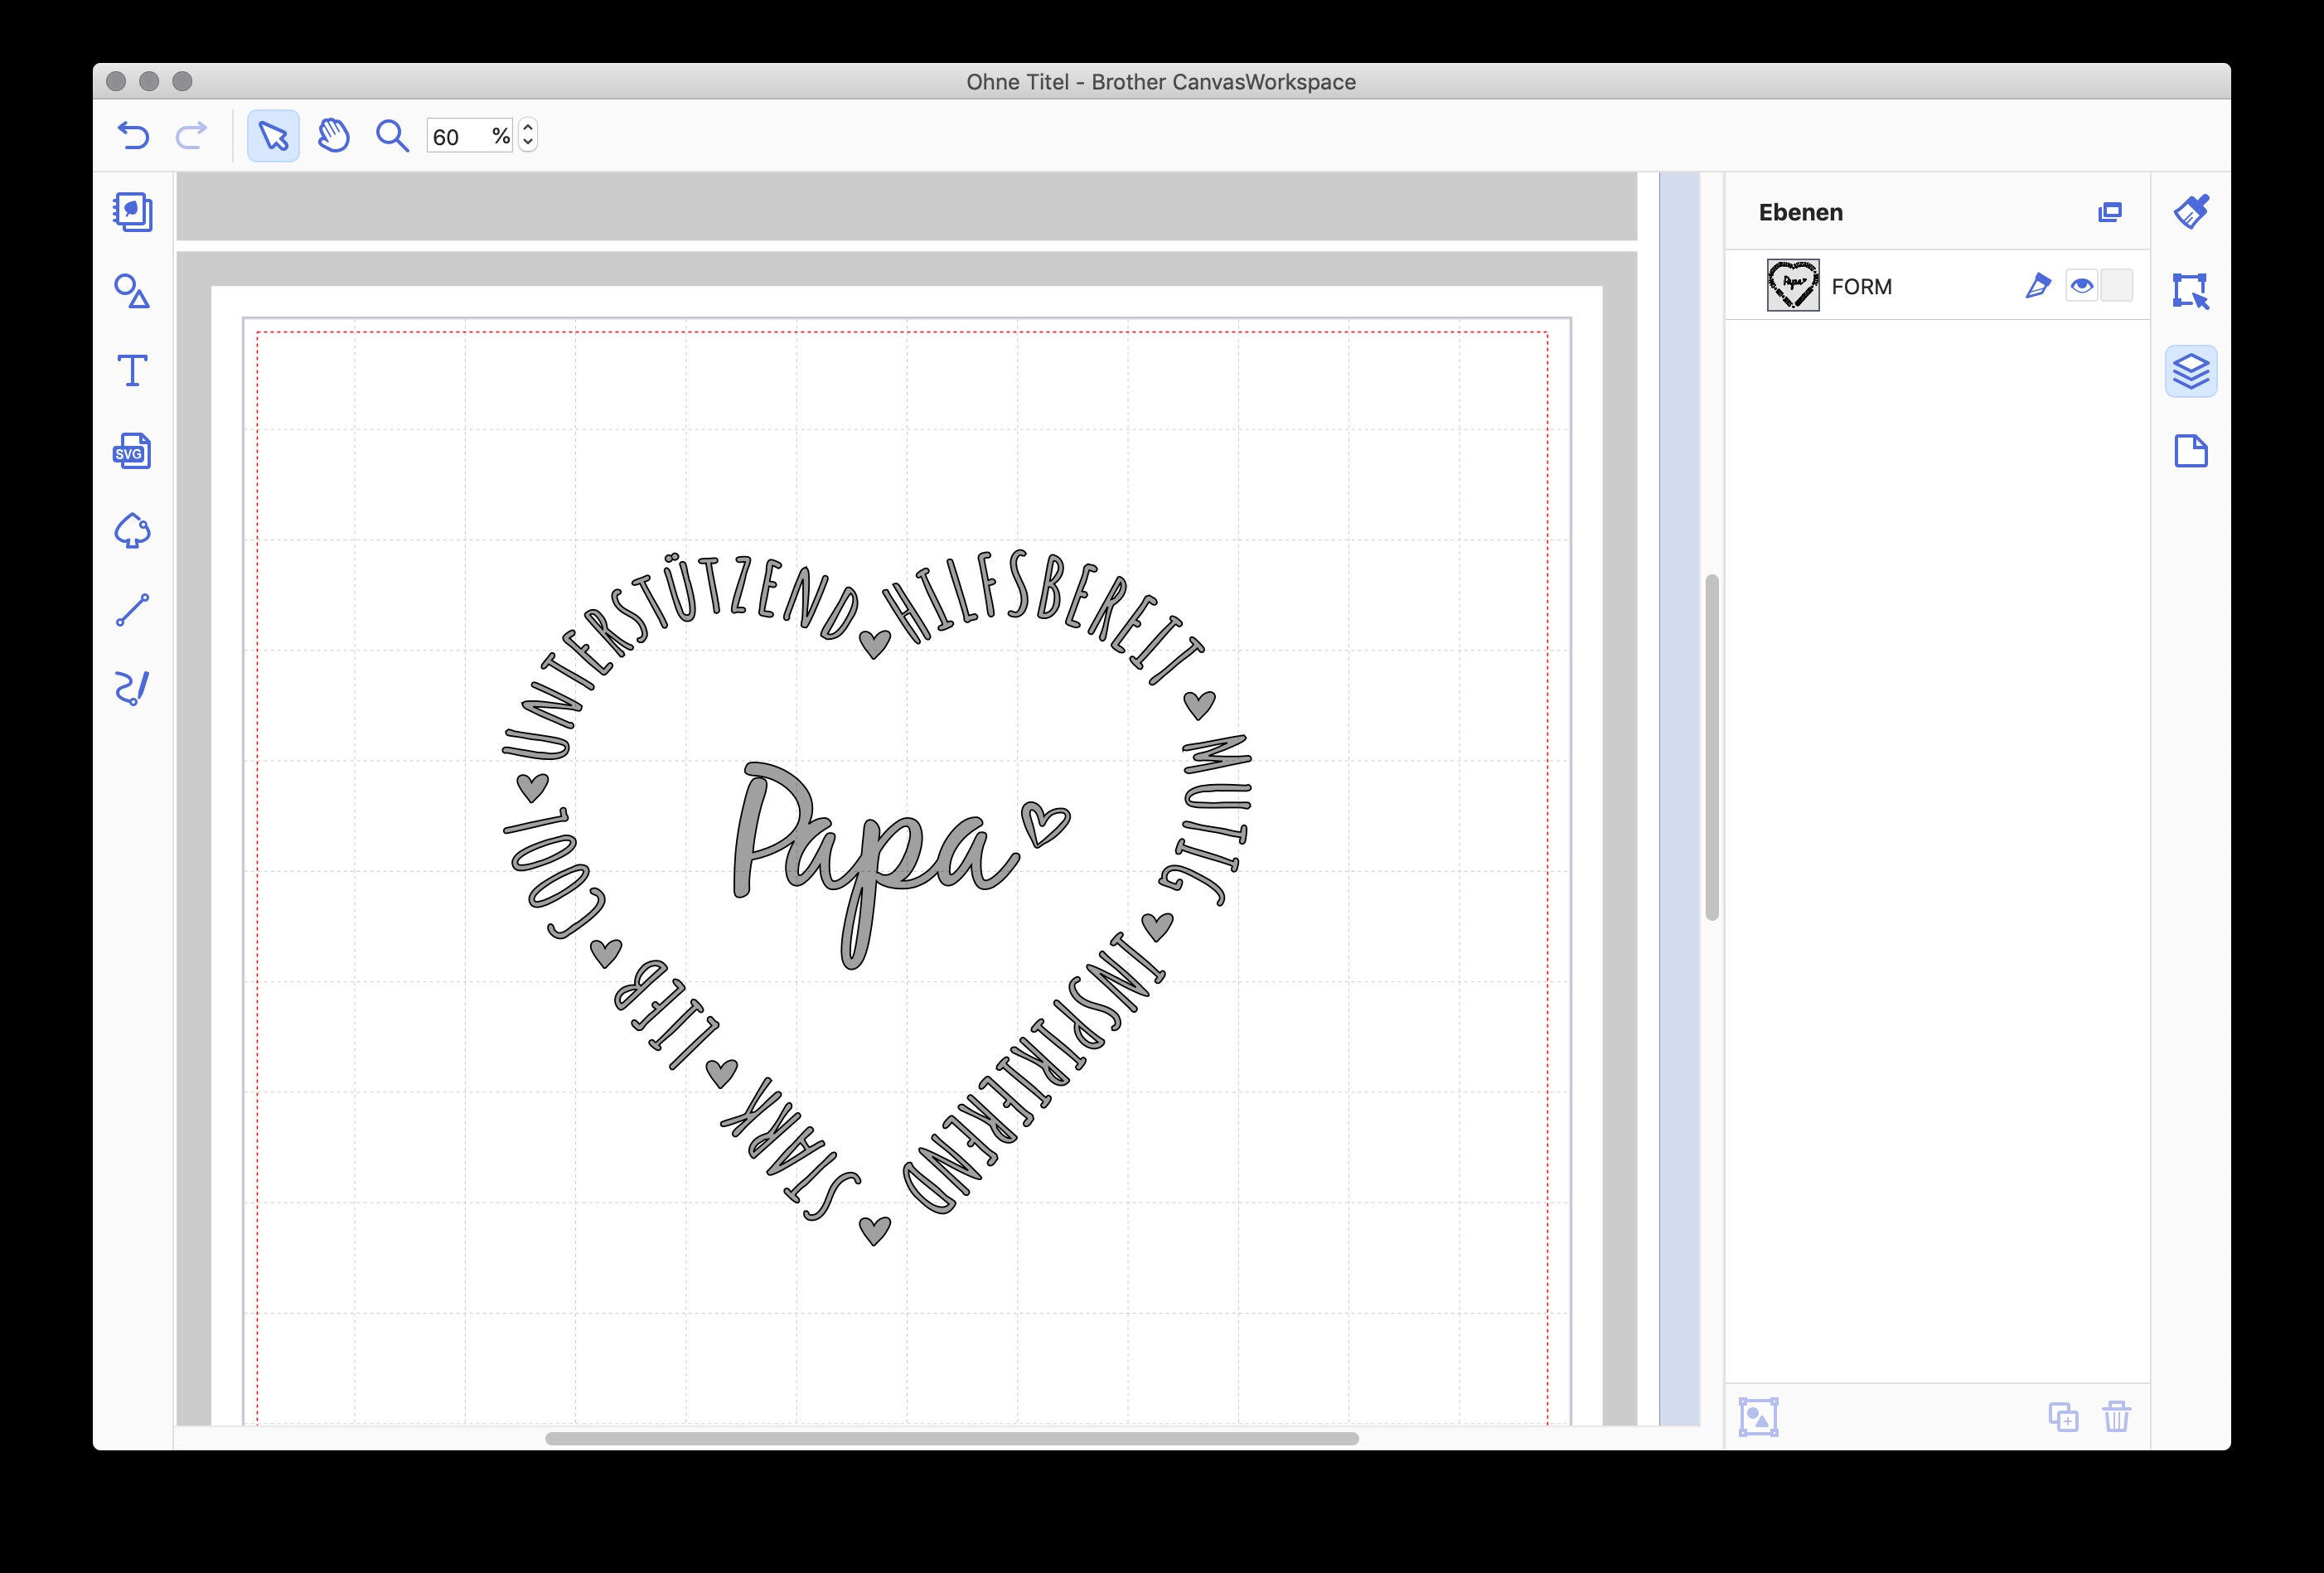The image size is (2324, 1573).
Task: Click the FORM layer fill color box
Action: (2115, 287)
